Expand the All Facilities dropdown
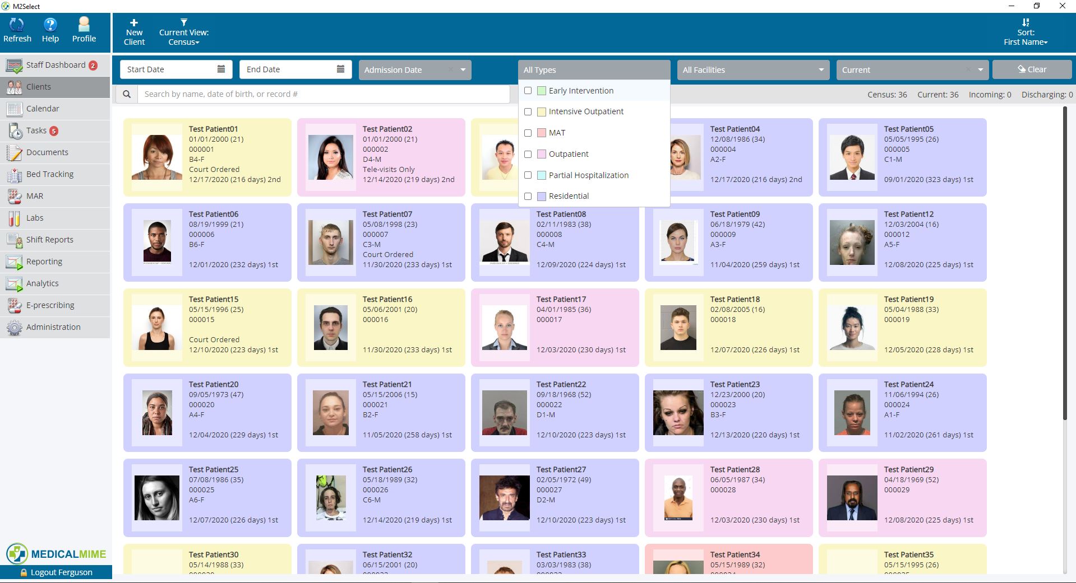This screenshot has height=583, width=1076. [753, 69]
